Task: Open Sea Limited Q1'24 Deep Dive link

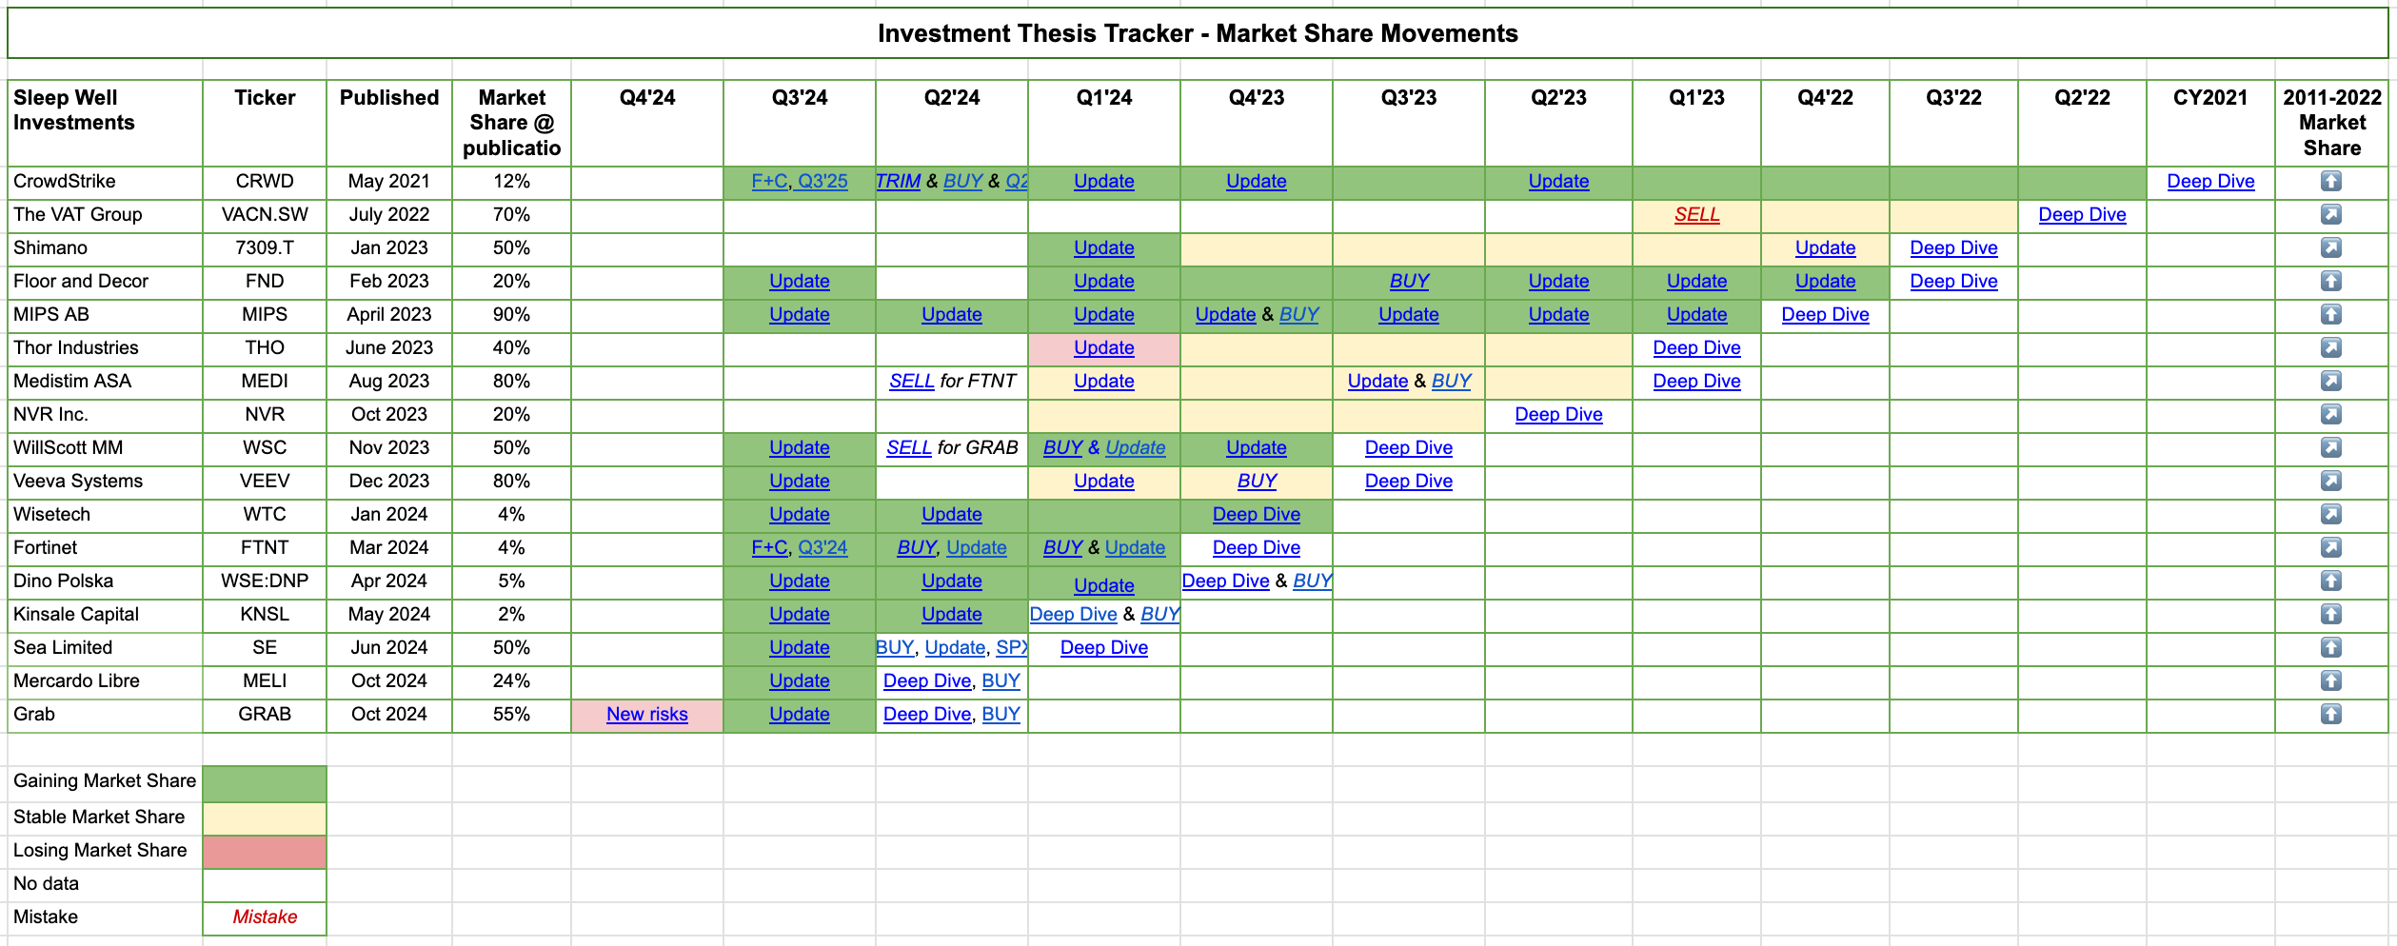Action: (1103, 647)
